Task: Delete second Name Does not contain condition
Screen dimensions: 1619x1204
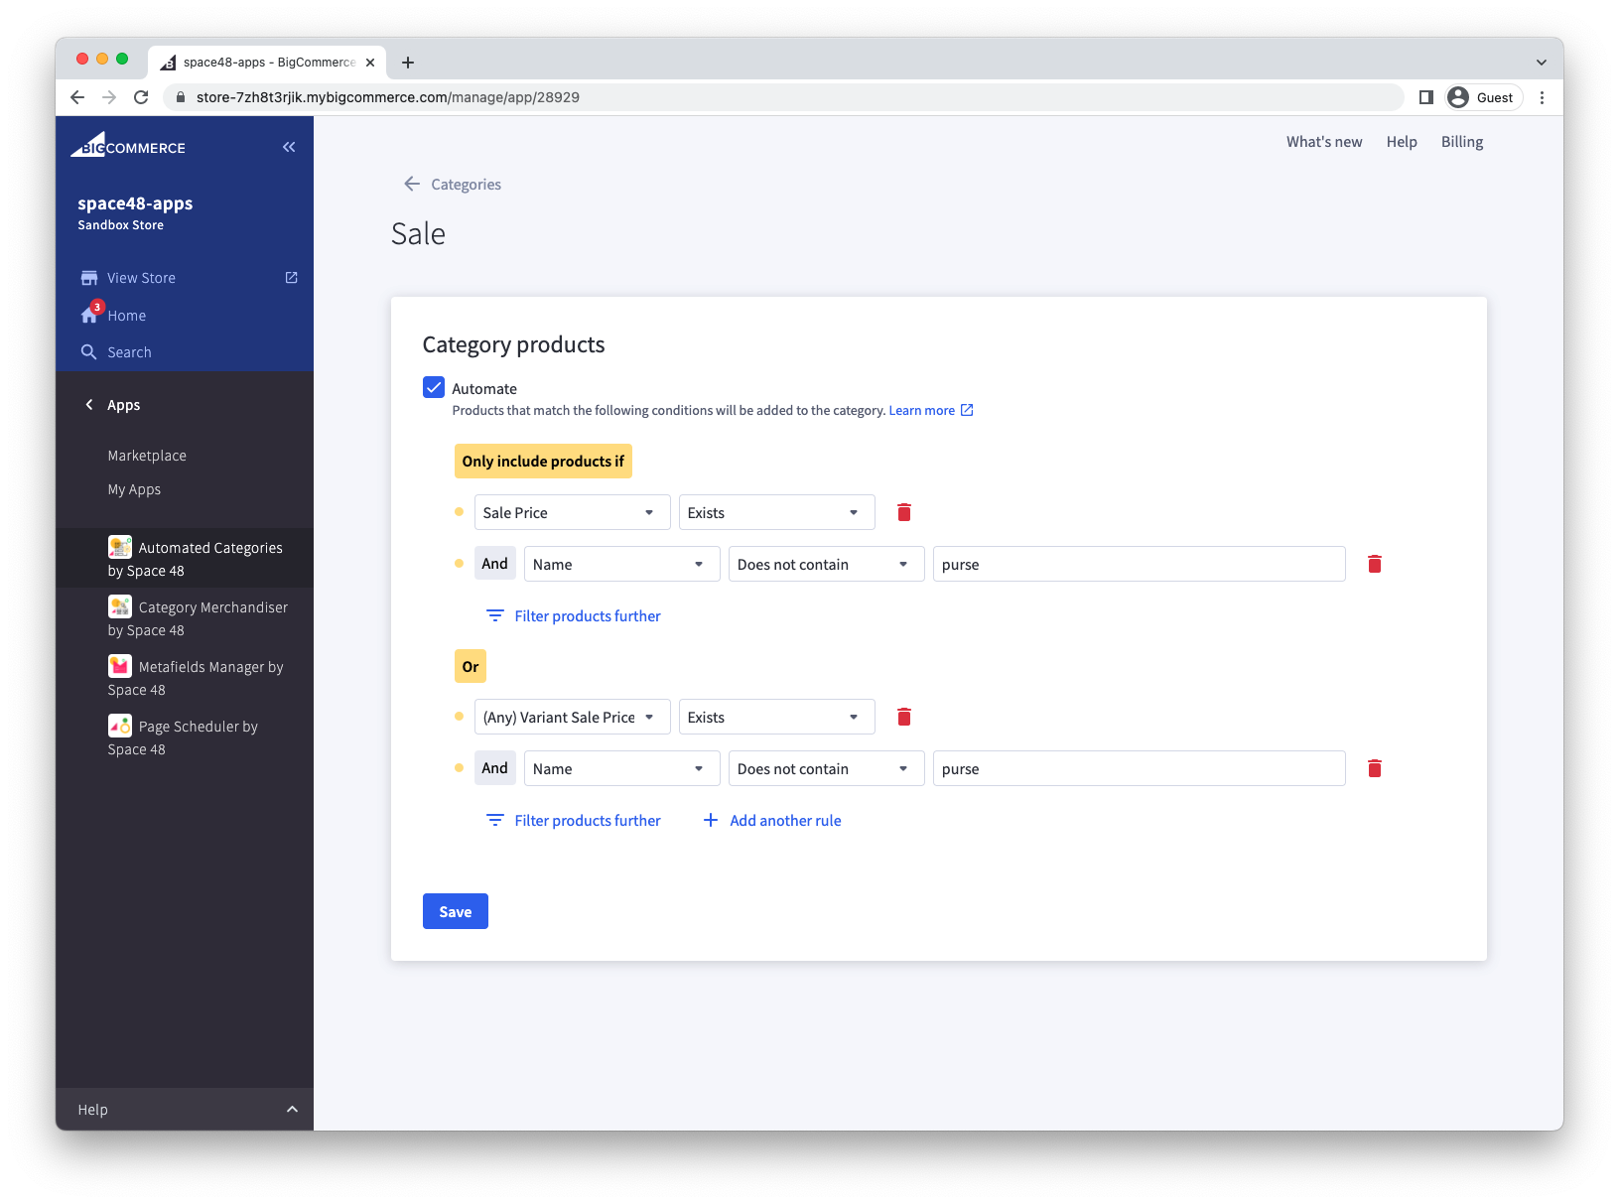Action: pyautogui.click(x=1375, y=768)
